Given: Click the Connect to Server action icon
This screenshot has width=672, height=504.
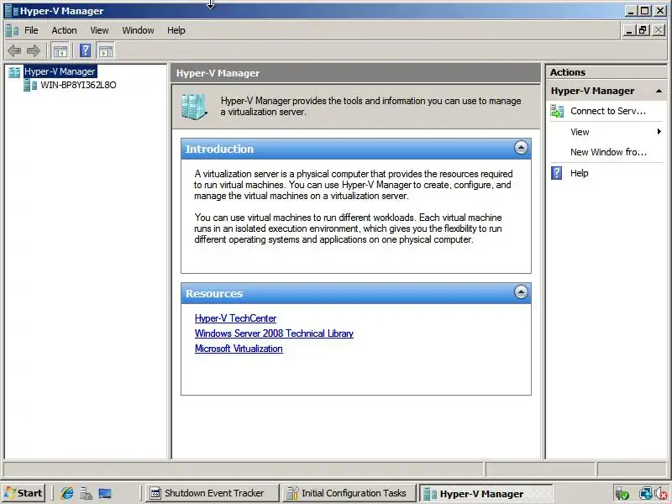Looking at the screenshot, I should [x=557, y=112].
